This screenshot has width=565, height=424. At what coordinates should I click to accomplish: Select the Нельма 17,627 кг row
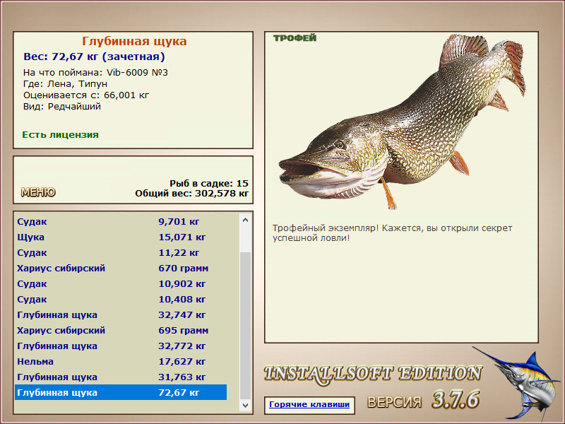pyautogui.click(x=121, y=361)
